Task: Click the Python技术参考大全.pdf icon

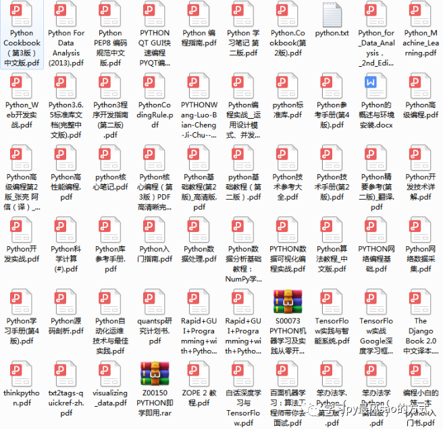Action: [288, 157]
